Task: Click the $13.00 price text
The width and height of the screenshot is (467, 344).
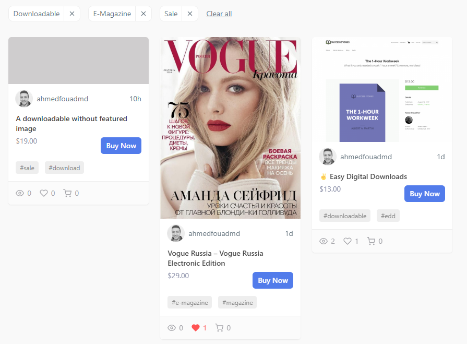Action: tap(330, 189)
